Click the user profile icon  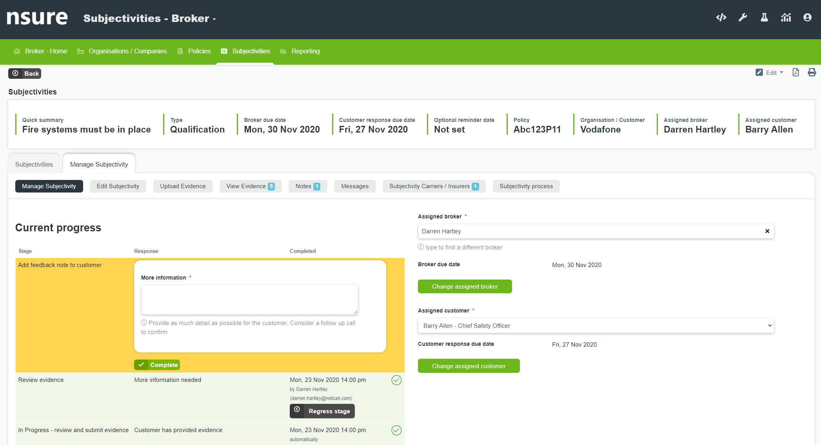click(807, 17)
